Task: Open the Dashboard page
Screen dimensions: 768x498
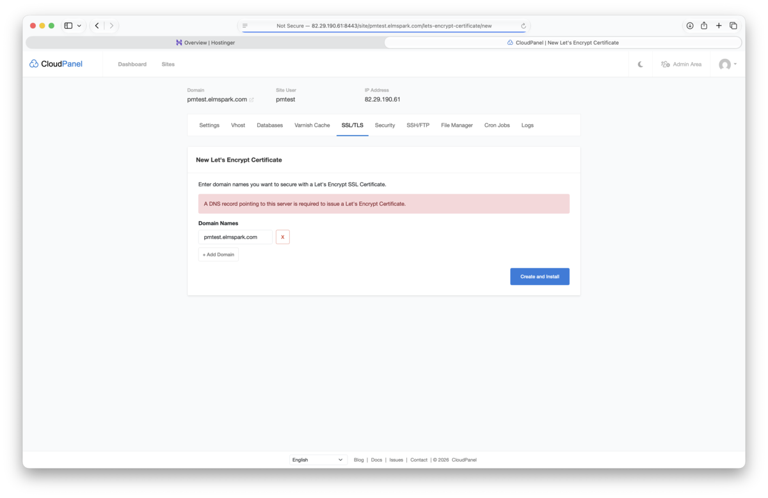Action: point(132,64)
